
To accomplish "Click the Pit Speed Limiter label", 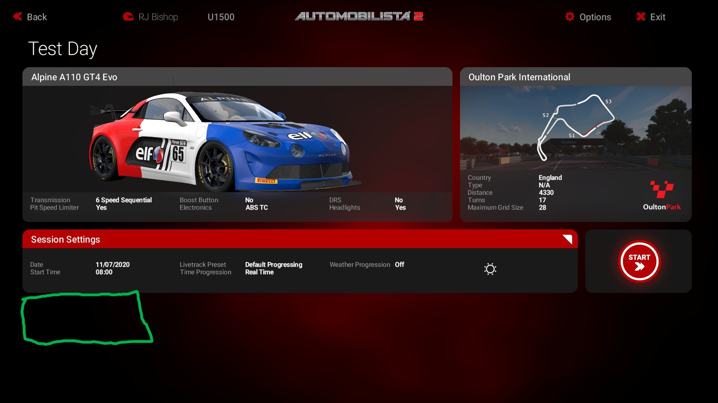I will 55,207.
